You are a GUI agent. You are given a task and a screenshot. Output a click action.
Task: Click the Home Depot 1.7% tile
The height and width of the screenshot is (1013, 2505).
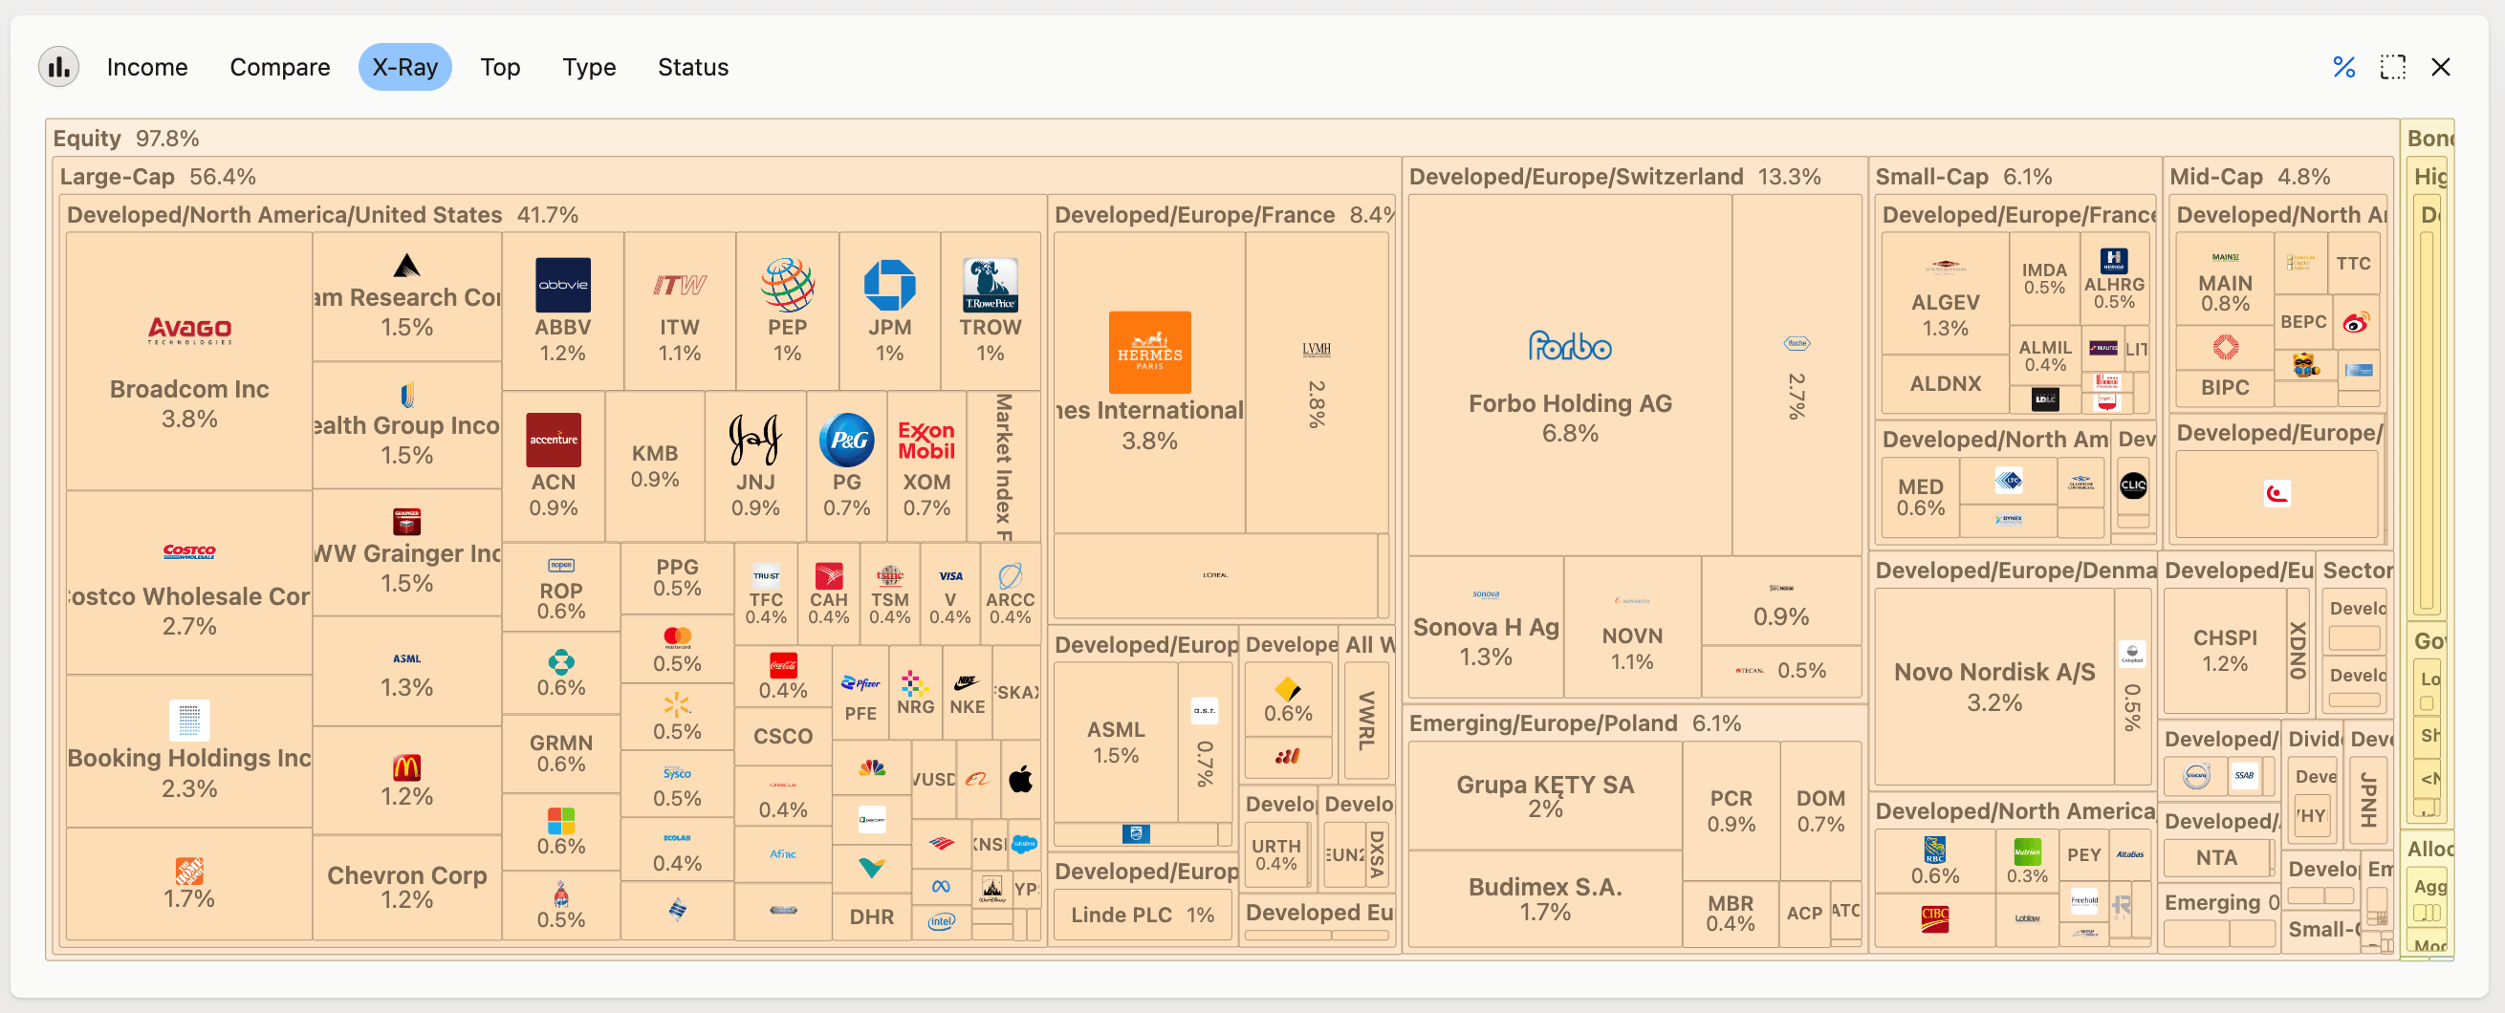coord(188,884)
